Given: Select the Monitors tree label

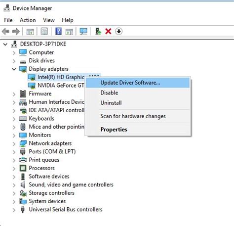Looking at the screenshot, I should pos(40,135).
